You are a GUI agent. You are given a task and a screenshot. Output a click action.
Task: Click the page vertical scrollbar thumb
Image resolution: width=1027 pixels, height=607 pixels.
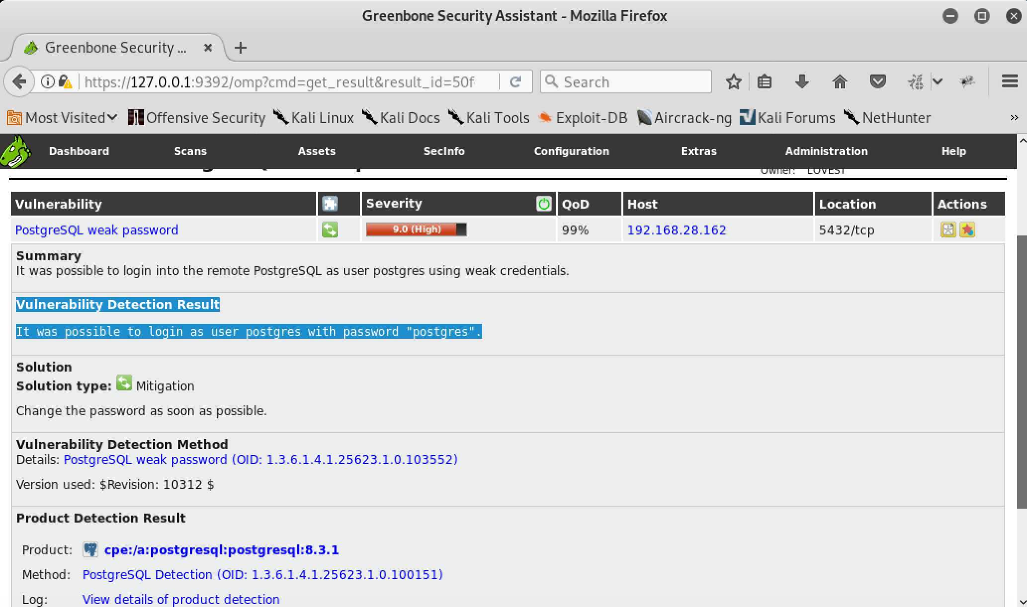click(1022, 372)
